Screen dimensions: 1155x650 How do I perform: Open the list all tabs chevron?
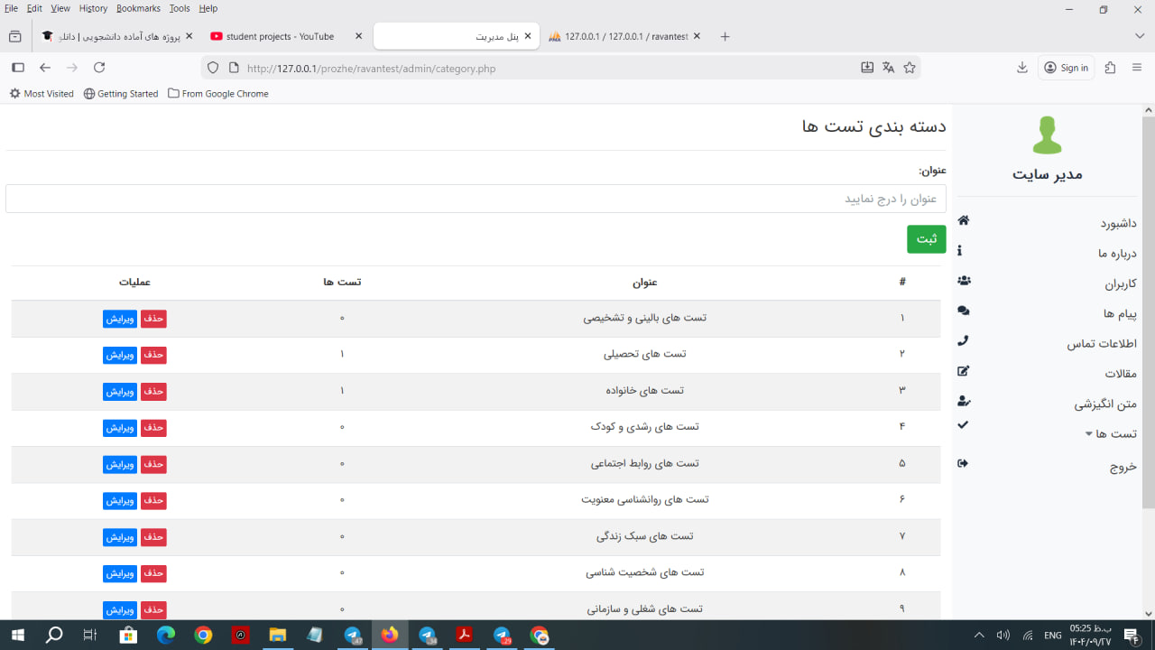[1139, 36]
